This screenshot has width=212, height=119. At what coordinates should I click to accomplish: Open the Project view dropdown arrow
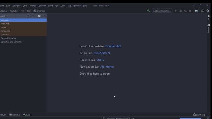point(7,16)
